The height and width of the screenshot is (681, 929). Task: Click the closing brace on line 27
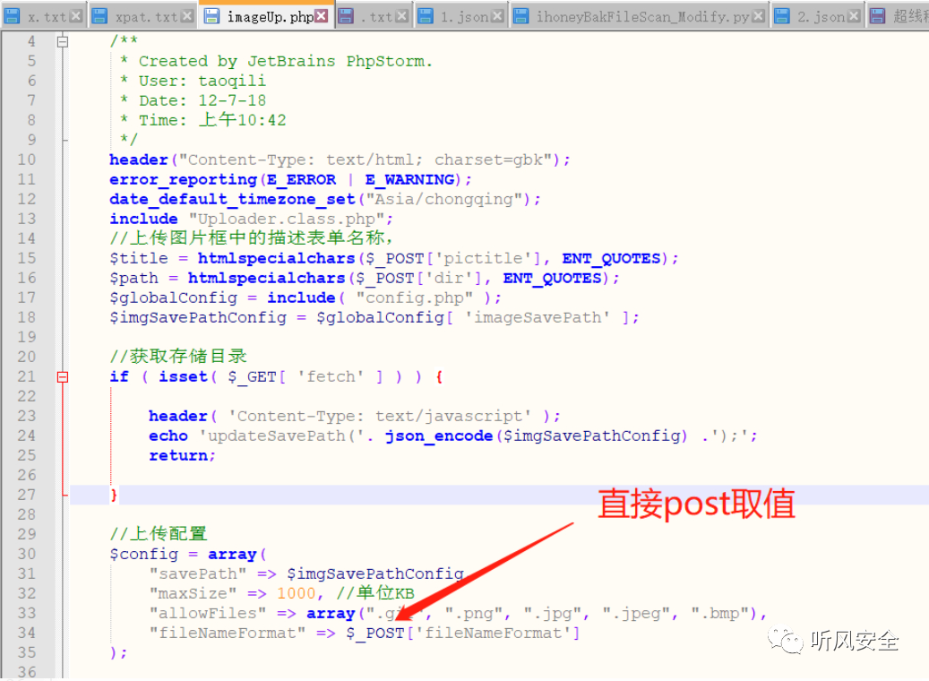coord(113,495)
